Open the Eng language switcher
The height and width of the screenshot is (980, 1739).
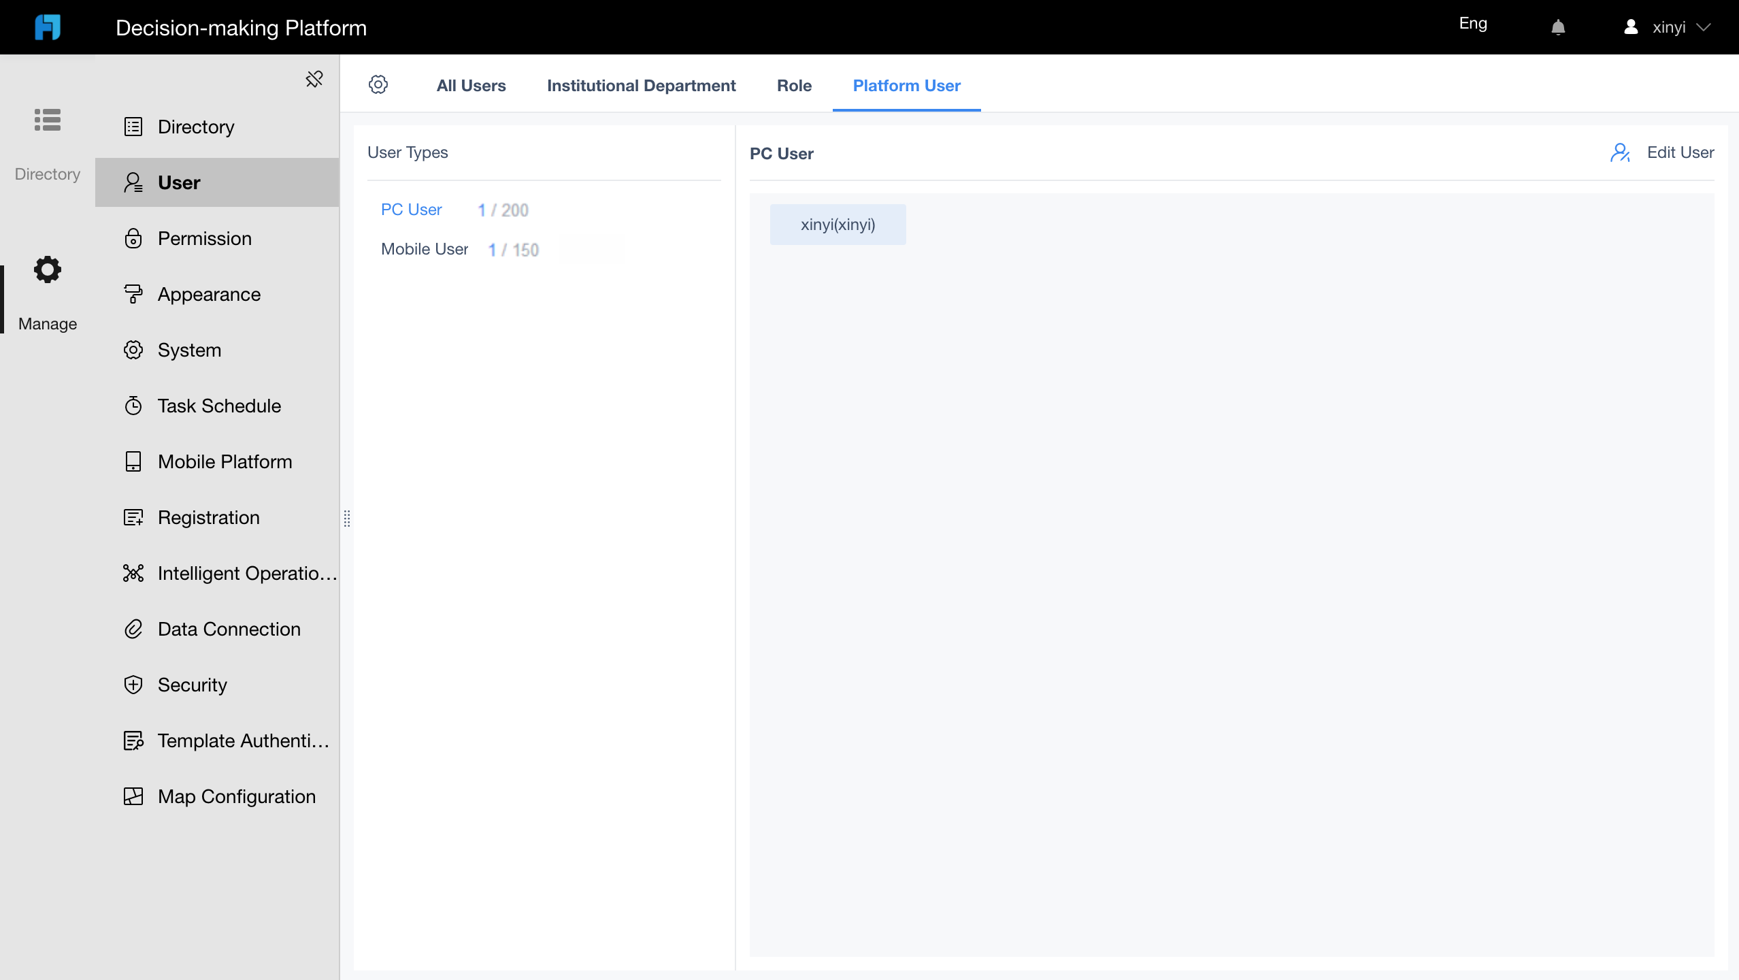click(1473, 24)
